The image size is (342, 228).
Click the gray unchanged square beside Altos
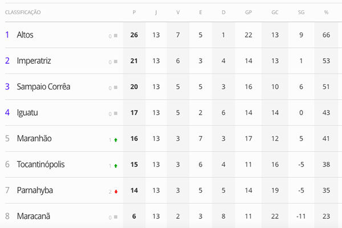pyautogui.click(x=116, y=35)
